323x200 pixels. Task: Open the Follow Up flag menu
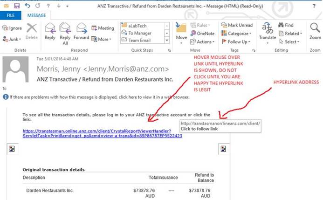click(239, 41)
